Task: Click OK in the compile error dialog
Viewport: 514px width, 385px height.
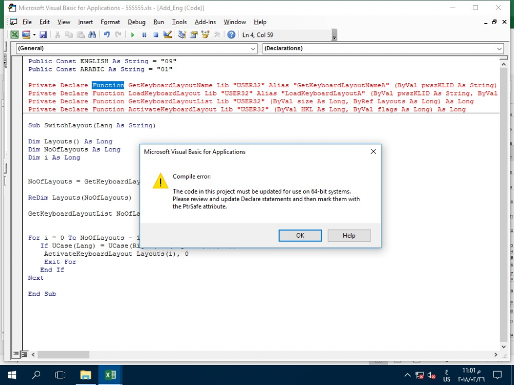Action: tap(300, 236)
